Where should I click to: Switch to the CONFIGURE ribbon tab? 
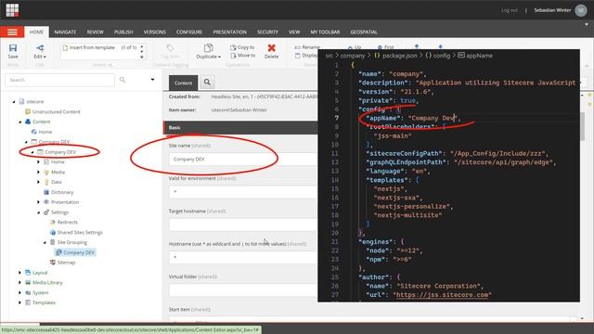tap(189, 32)
